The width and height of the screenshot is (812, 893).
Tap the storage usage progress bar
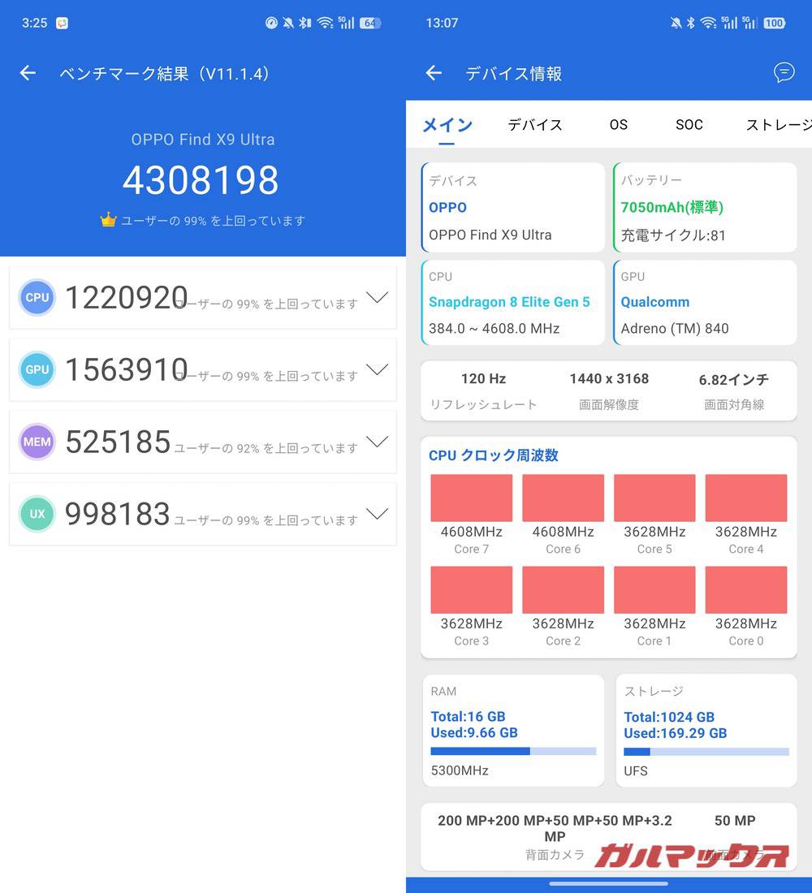(706, 752)
